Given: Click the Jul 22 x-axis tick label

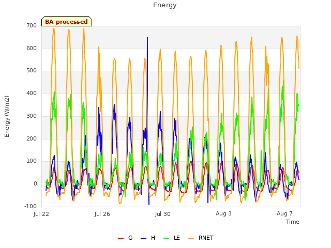Looking at the screenshot, I should click(x=41, y=214).
